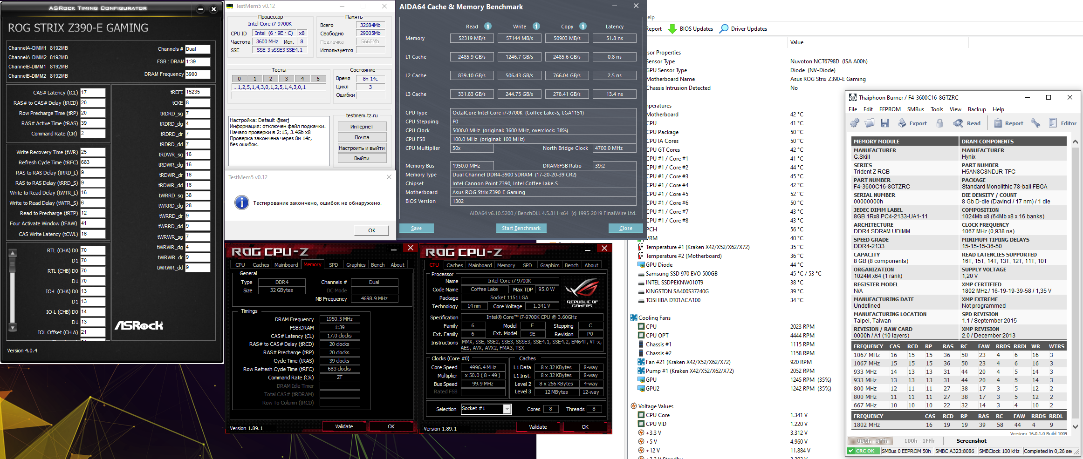The height and width of the screenshot is (459, 1083).
Task: Open Caches tab in CPU-Z Processor window
Action: tap(455, 265)
